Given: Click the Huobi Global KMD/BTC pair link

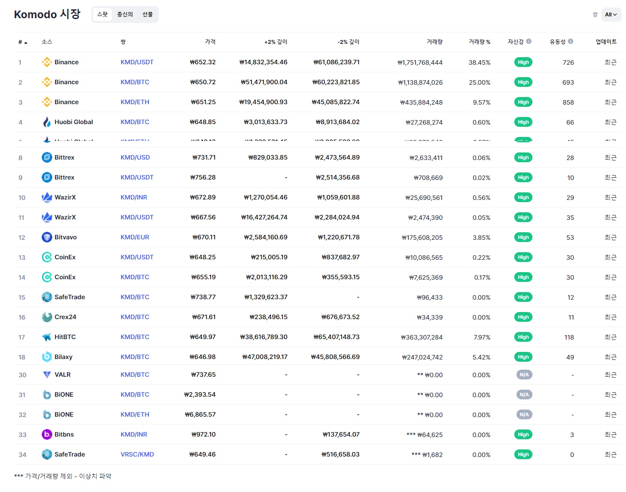Looking at the screenshot, I should [x=135, y=122].
